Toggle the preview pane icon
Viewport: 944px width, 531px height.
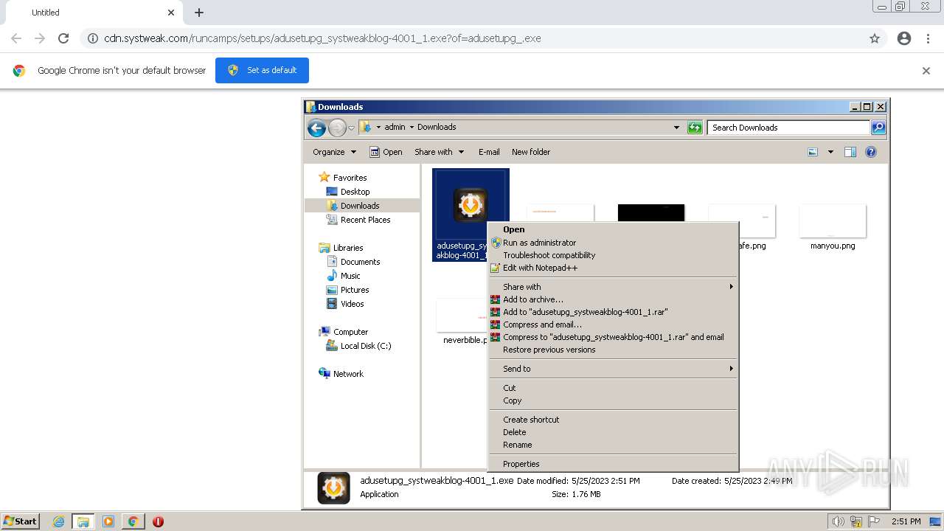(x=850, y=152)
